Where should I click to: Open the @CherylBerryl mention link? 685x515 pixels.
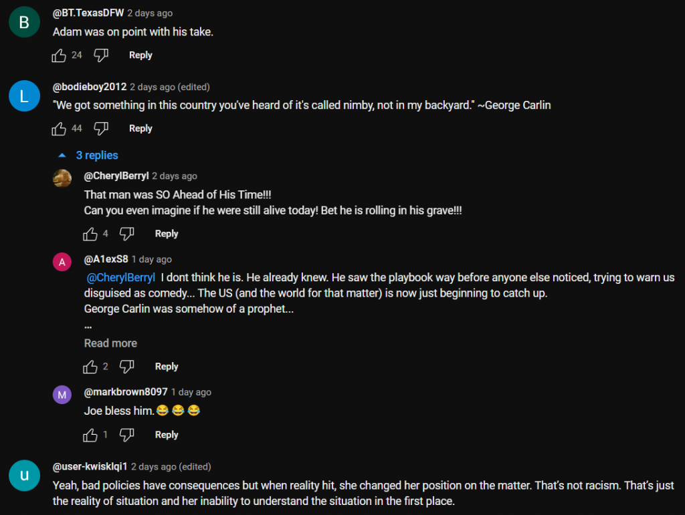(121, 277)
